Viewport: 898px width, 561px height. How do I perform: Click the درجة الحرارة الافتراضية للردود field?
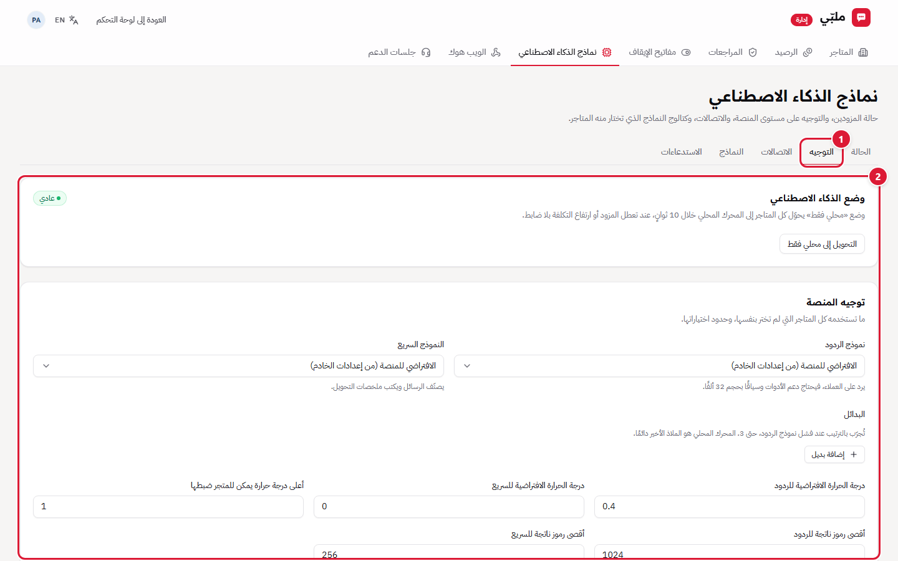(x=730, y=507)
